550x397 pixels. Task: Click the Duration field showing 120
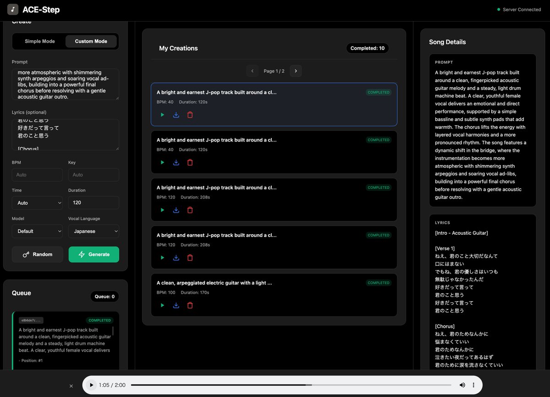tap(93, 203)
